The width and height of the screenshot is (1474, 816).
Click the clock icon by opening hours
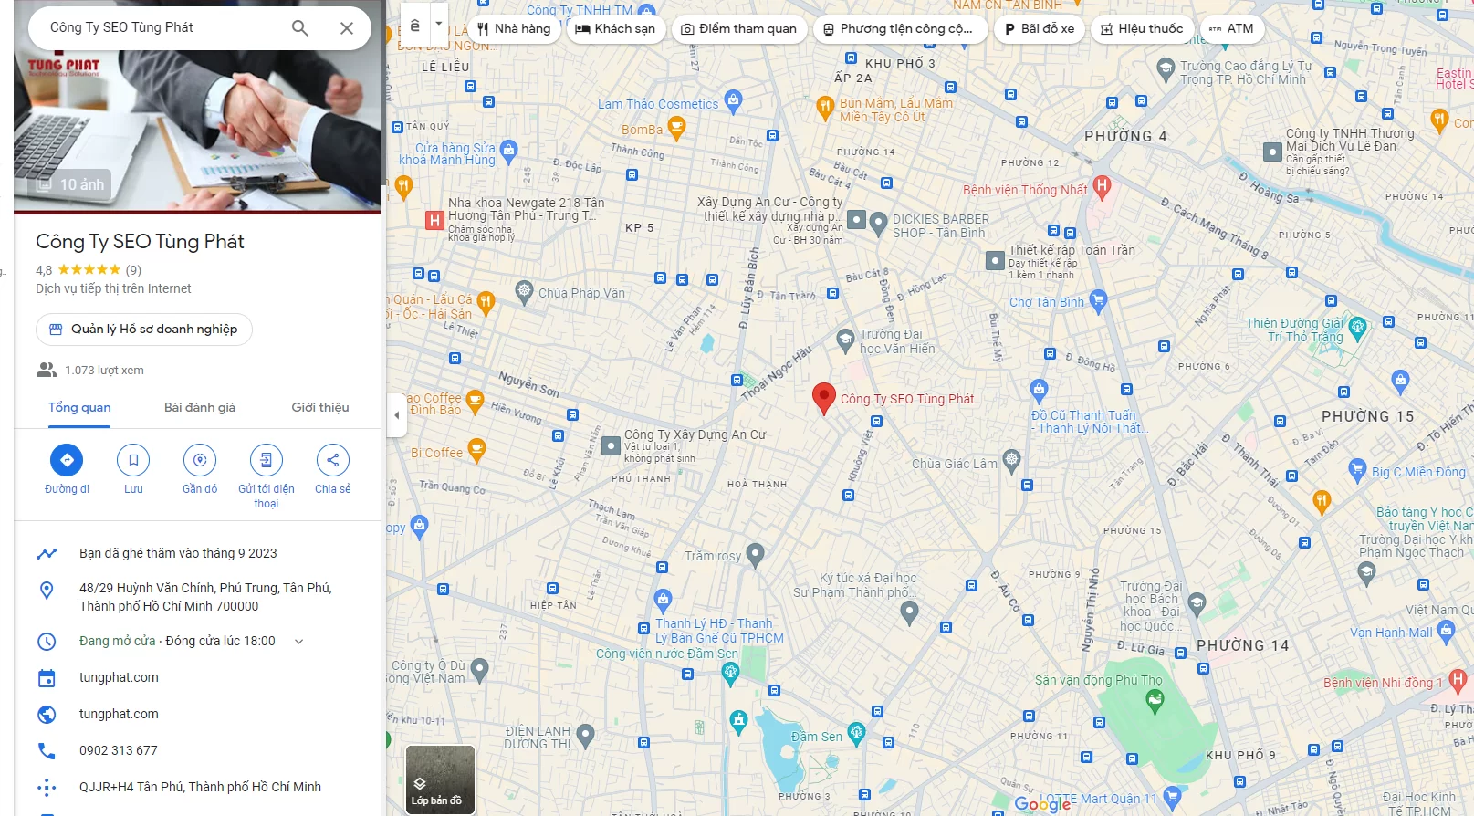pyautogui.click(x=47, y=642)
